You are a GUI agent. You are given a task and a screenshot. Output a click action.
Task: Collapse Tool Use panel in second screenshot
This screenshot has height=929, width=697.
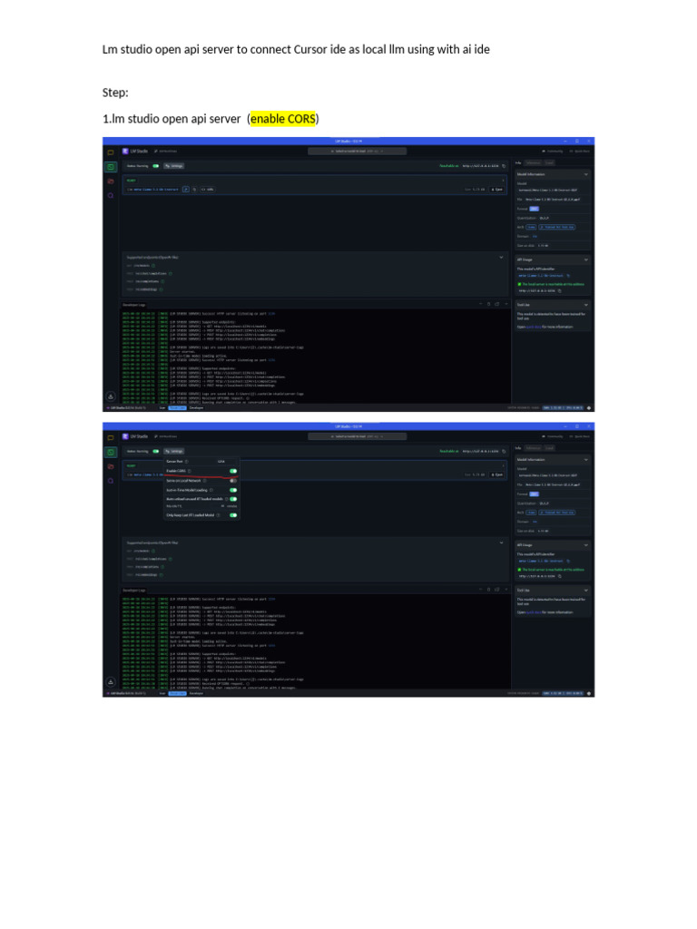(x=586, y=590)
